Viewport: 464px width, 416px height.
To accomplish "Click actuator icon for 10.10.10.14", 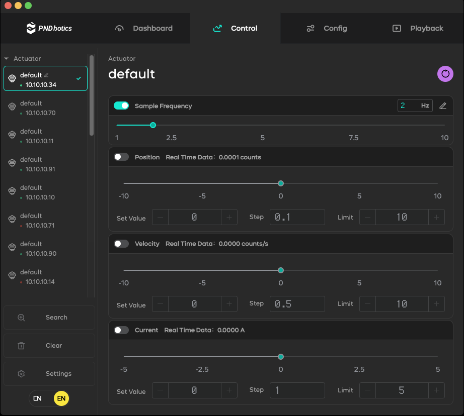I will [12, 275].
